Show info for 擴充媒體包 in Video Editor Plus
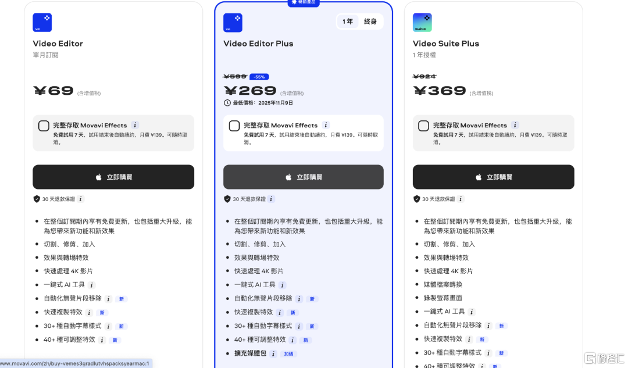This screenshot has height=368, width=628. (x=273, y=353)
